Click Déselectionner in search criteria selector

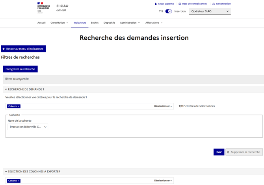pyautogui.click(x=163, y=106)
